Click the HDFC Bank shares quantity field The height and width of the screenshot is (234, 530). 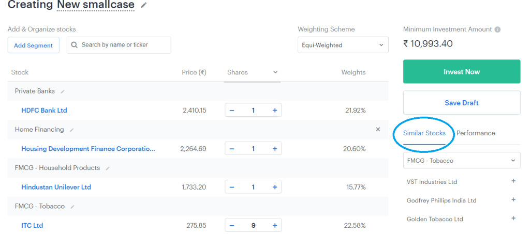[253, 110]
